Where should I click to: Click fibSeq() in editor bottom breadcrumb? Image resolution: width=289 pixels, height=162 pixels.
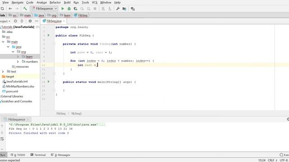(76, 114)
